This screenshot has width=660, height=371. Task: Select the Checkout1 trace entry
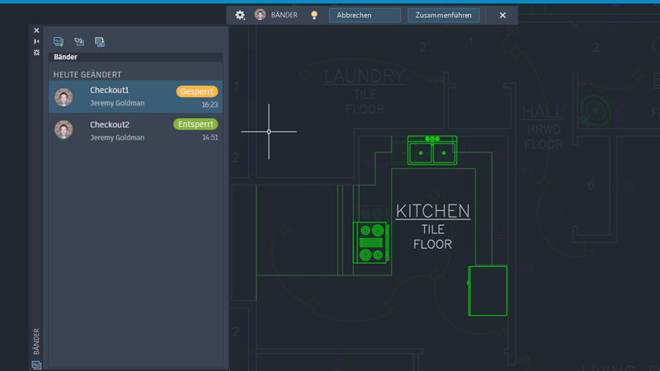coord(135,96)
